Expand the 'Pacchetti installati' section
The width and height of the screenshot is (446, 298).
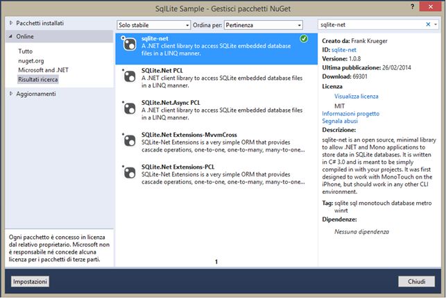point(11,23)
